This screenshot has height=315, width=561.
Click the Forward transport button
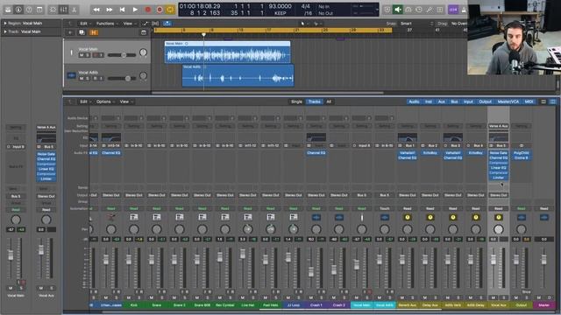[109, 10]
